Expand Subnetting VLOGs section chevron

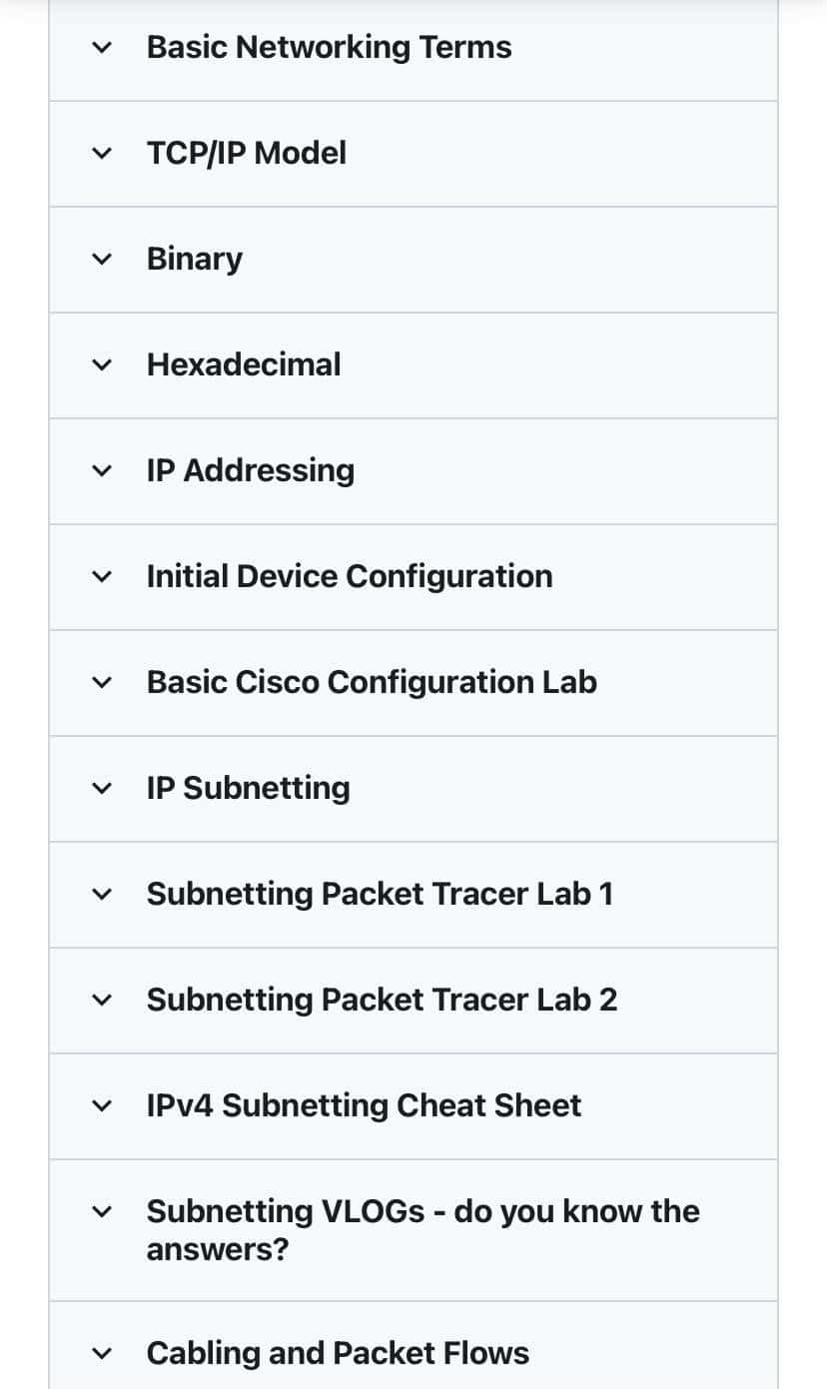(x=102, y=1212)
